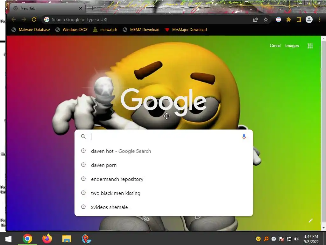Image resolution: width=326 pixels, height=245 pixels.
Task: Go back using the back arrow
Action: pos(14,19)
